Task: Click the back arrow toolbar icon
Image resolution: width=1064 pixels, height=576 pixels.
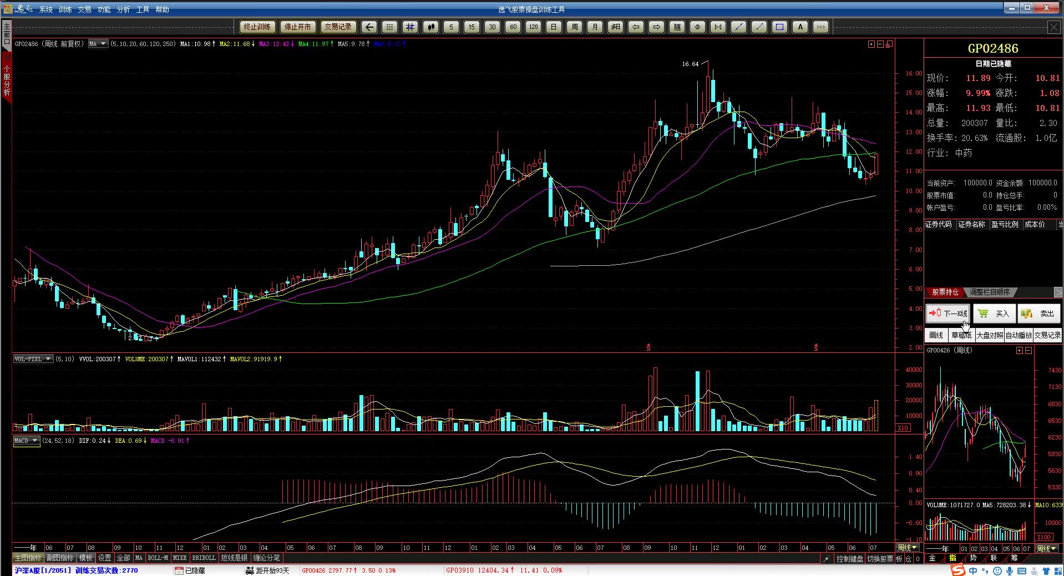Action: click(x=369, y=27)
